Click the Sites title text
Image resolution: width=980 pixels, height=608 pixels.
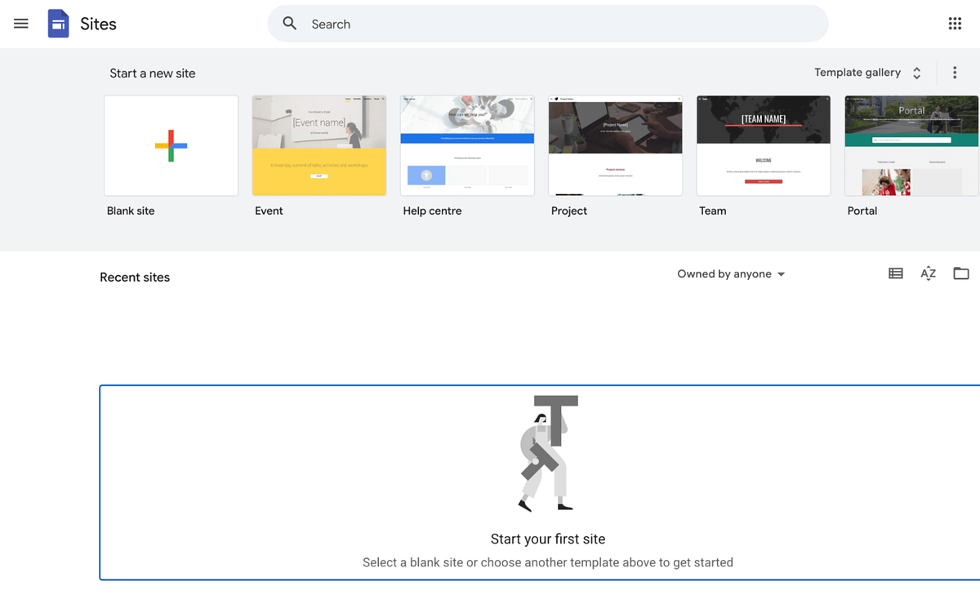(x=98, y=24)
